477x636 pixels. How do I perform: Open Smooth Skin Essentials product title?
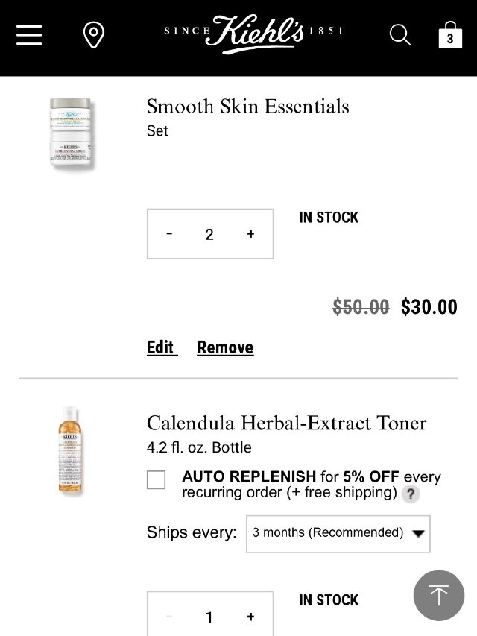[x=247, y=107]
